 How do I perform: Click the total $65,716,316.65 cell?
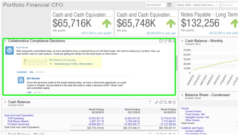[95, 128]
